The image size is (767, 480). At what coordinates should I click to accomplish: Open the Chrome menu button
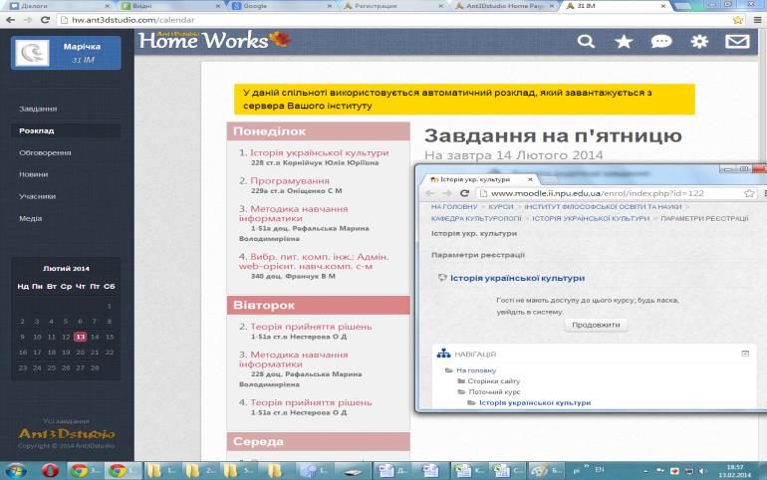click(x=758, y=19)
